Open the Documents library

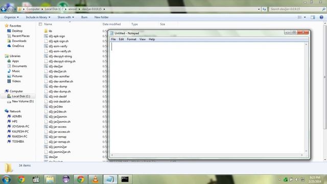[x=19, y=66]
